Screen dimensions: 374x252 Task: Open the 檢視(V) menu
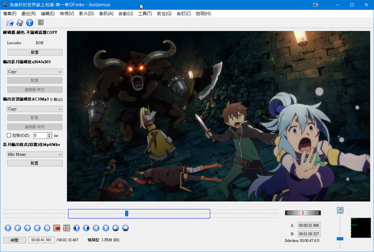tap(67, 14)
